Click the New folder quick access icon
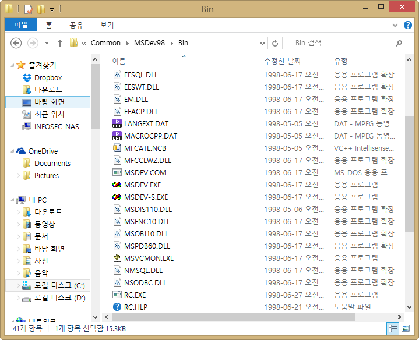Image resolution: width=419 pixels, height=340 pixels. (41, 9)
